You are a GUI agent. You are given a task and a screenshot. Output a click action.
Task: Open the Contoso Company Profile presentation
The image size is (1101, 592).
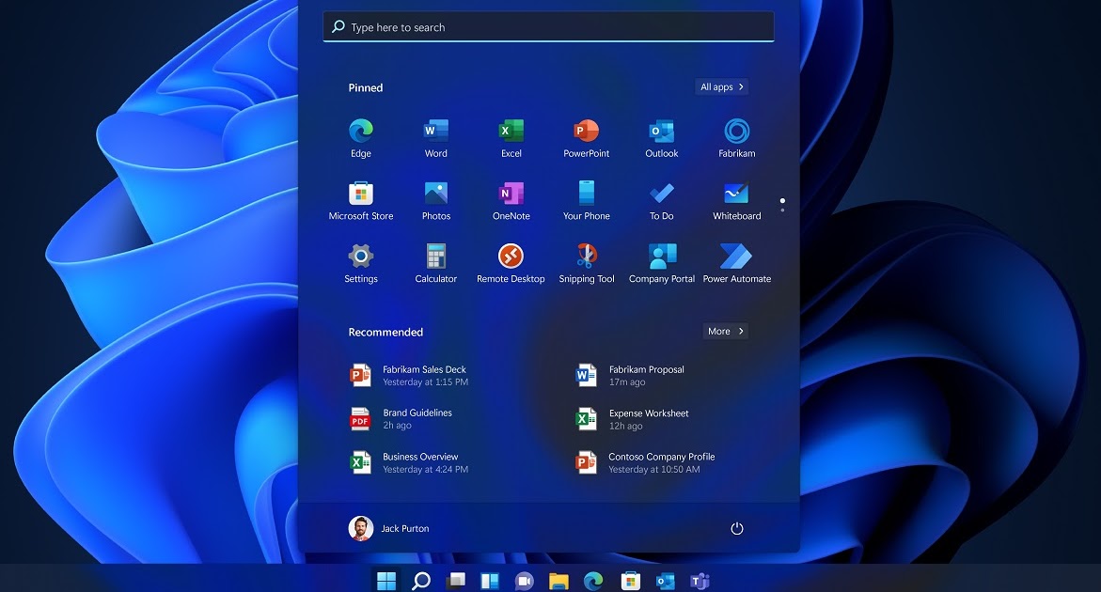point(645,462)
